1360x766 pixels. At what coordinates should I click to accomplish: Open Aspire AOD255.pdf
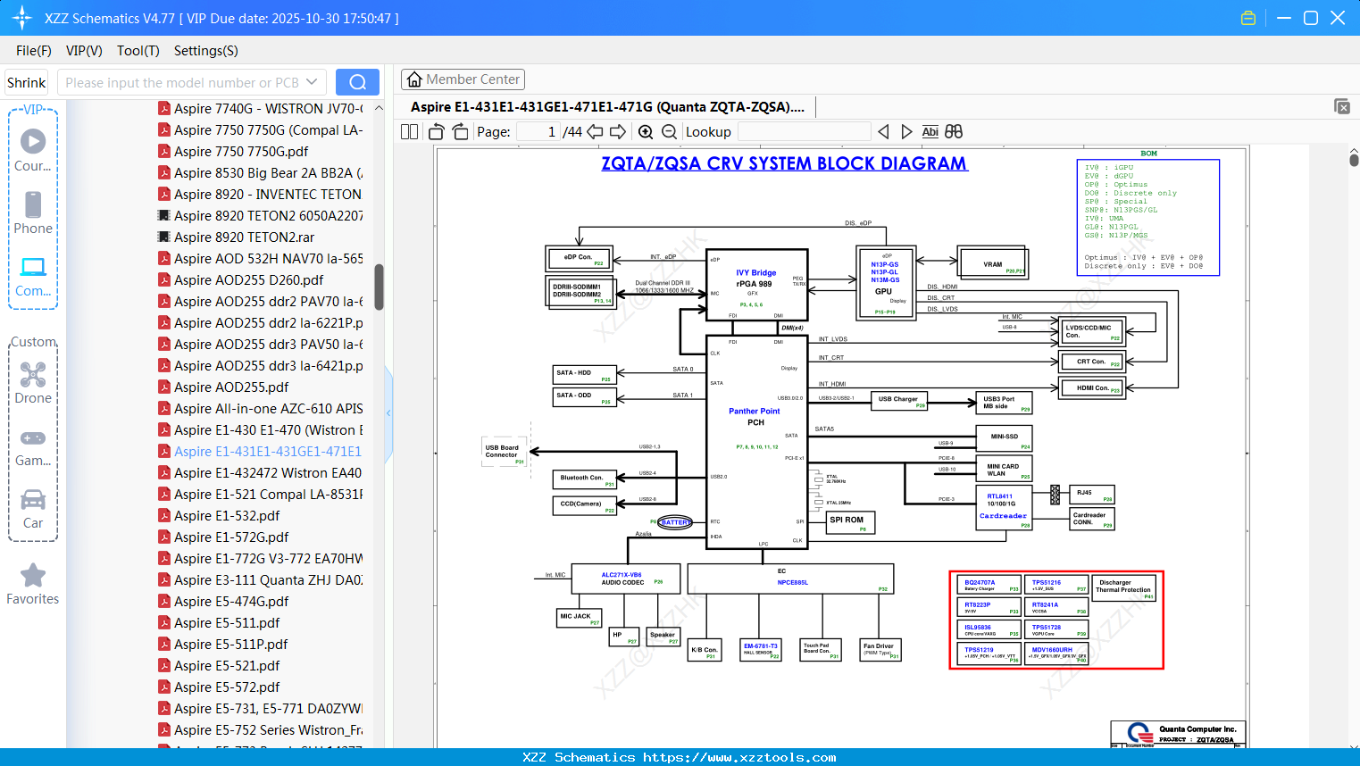click(224, 387)
